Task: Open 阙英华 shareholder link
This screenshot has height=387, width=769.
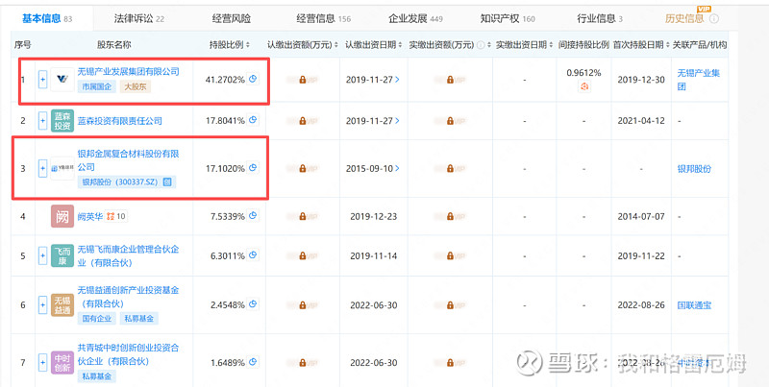Action: (x=90, y=216)
